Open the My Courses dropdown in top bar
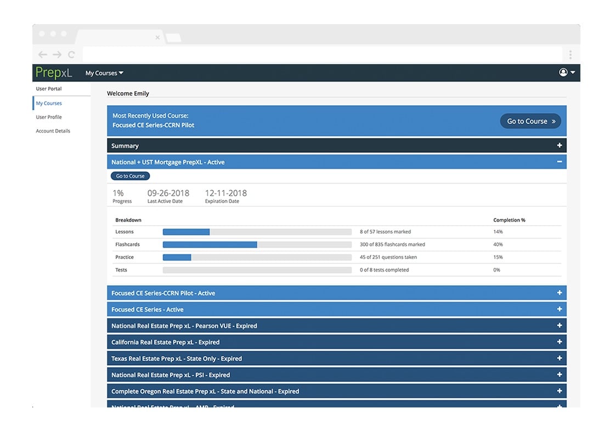 [x=104, y=73]
